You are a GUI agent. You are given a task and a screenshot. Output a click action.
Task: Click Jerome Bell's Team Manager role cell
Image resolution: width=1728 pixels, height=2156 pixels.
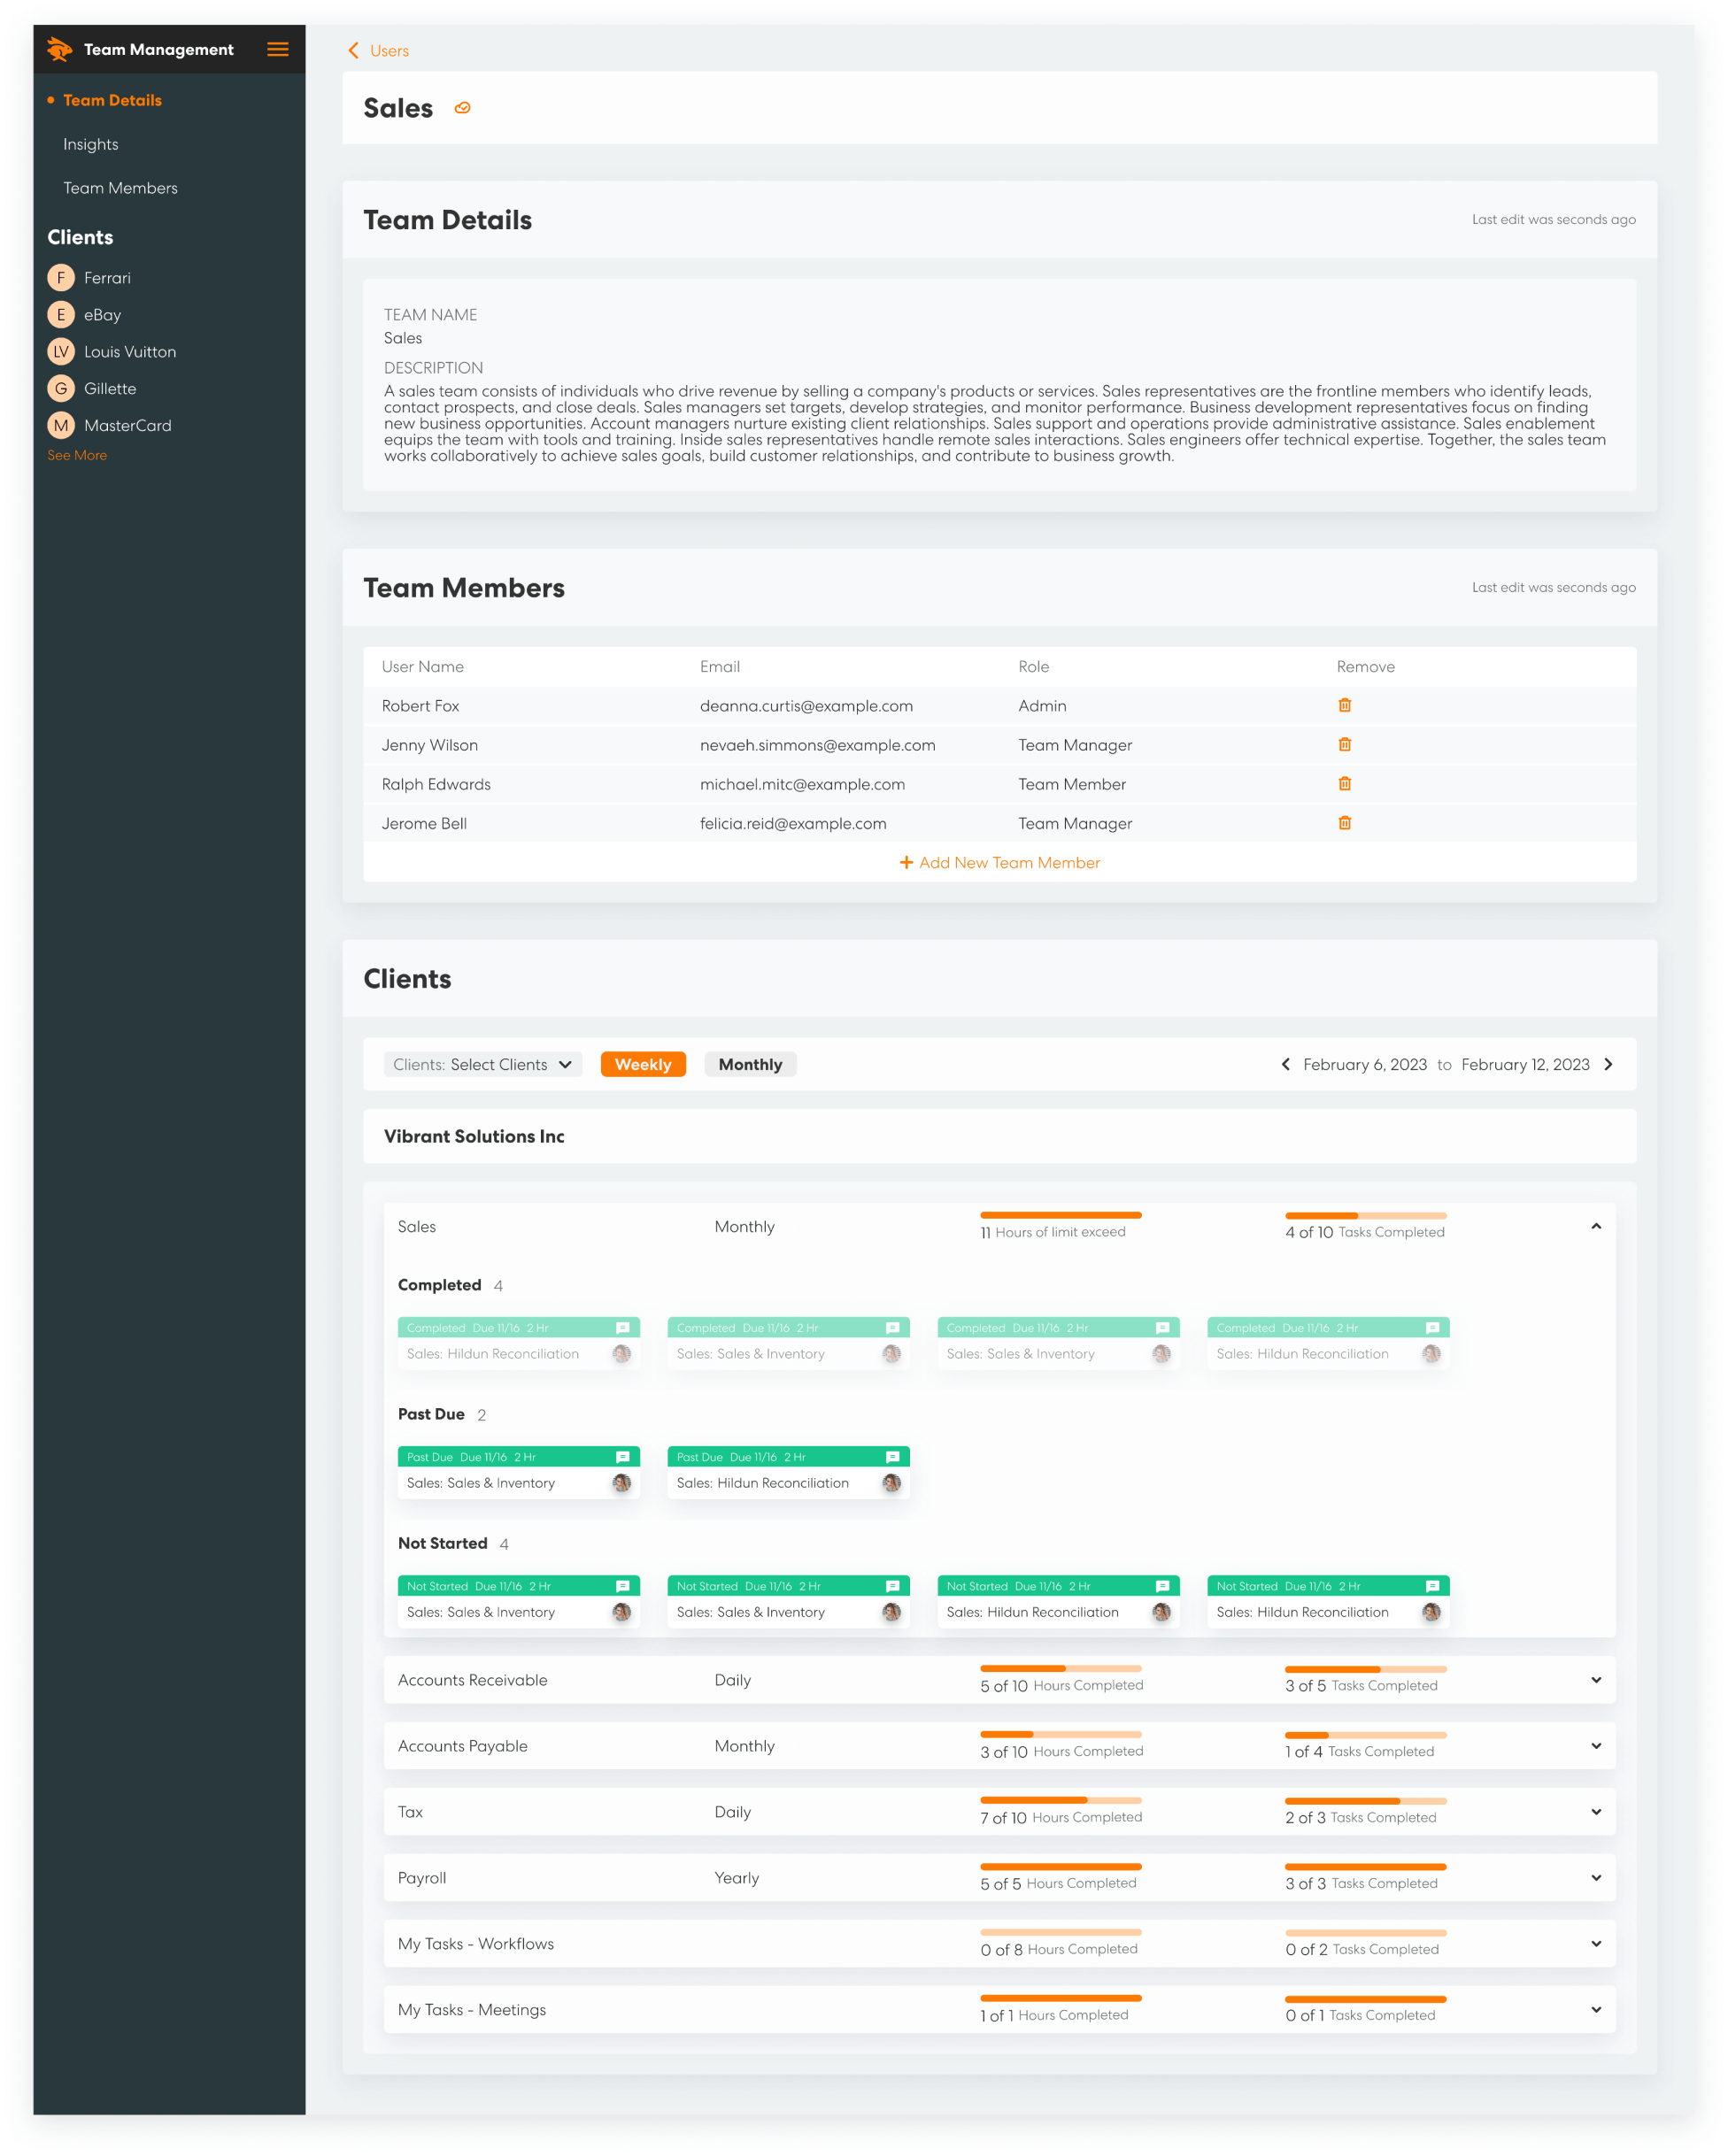point(1075,824)
